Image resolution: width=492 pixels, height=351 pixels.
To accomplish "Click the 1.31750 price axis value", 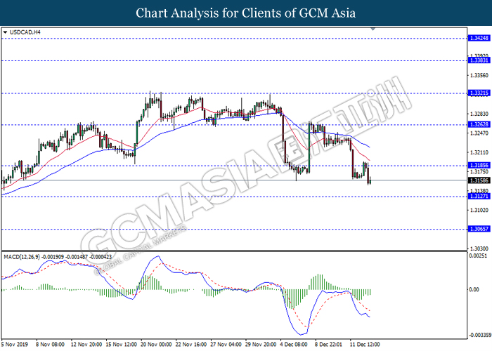I will 479,172.
